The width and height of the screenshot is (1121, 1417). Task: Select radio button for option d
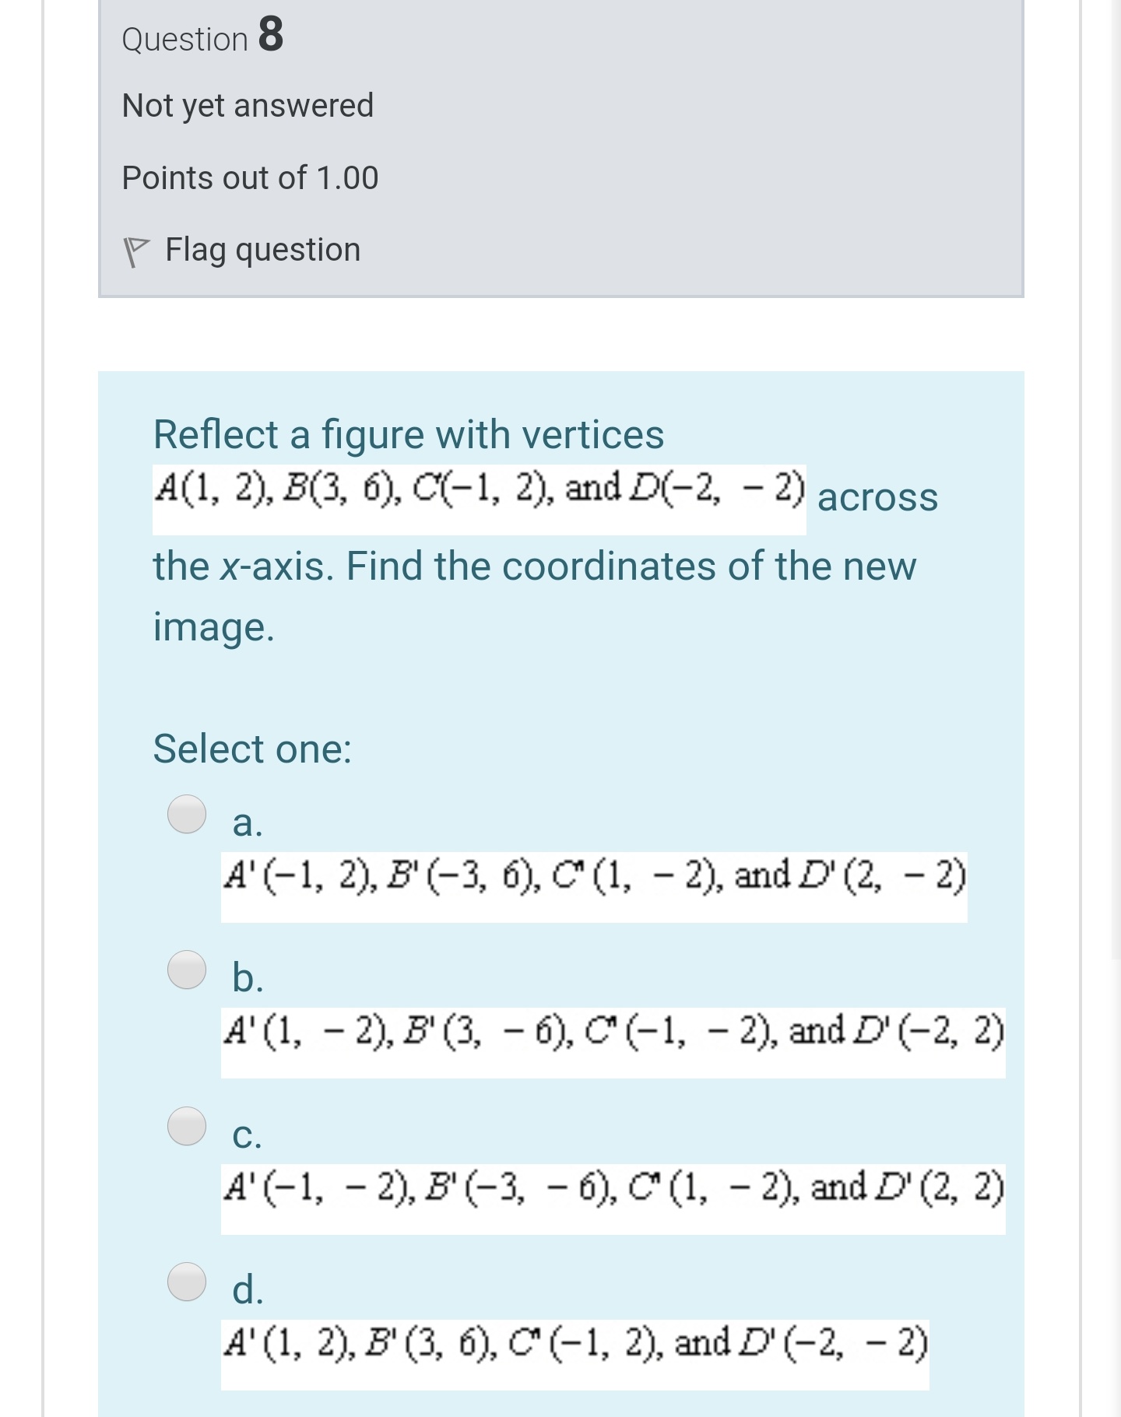pos(187,1282)
